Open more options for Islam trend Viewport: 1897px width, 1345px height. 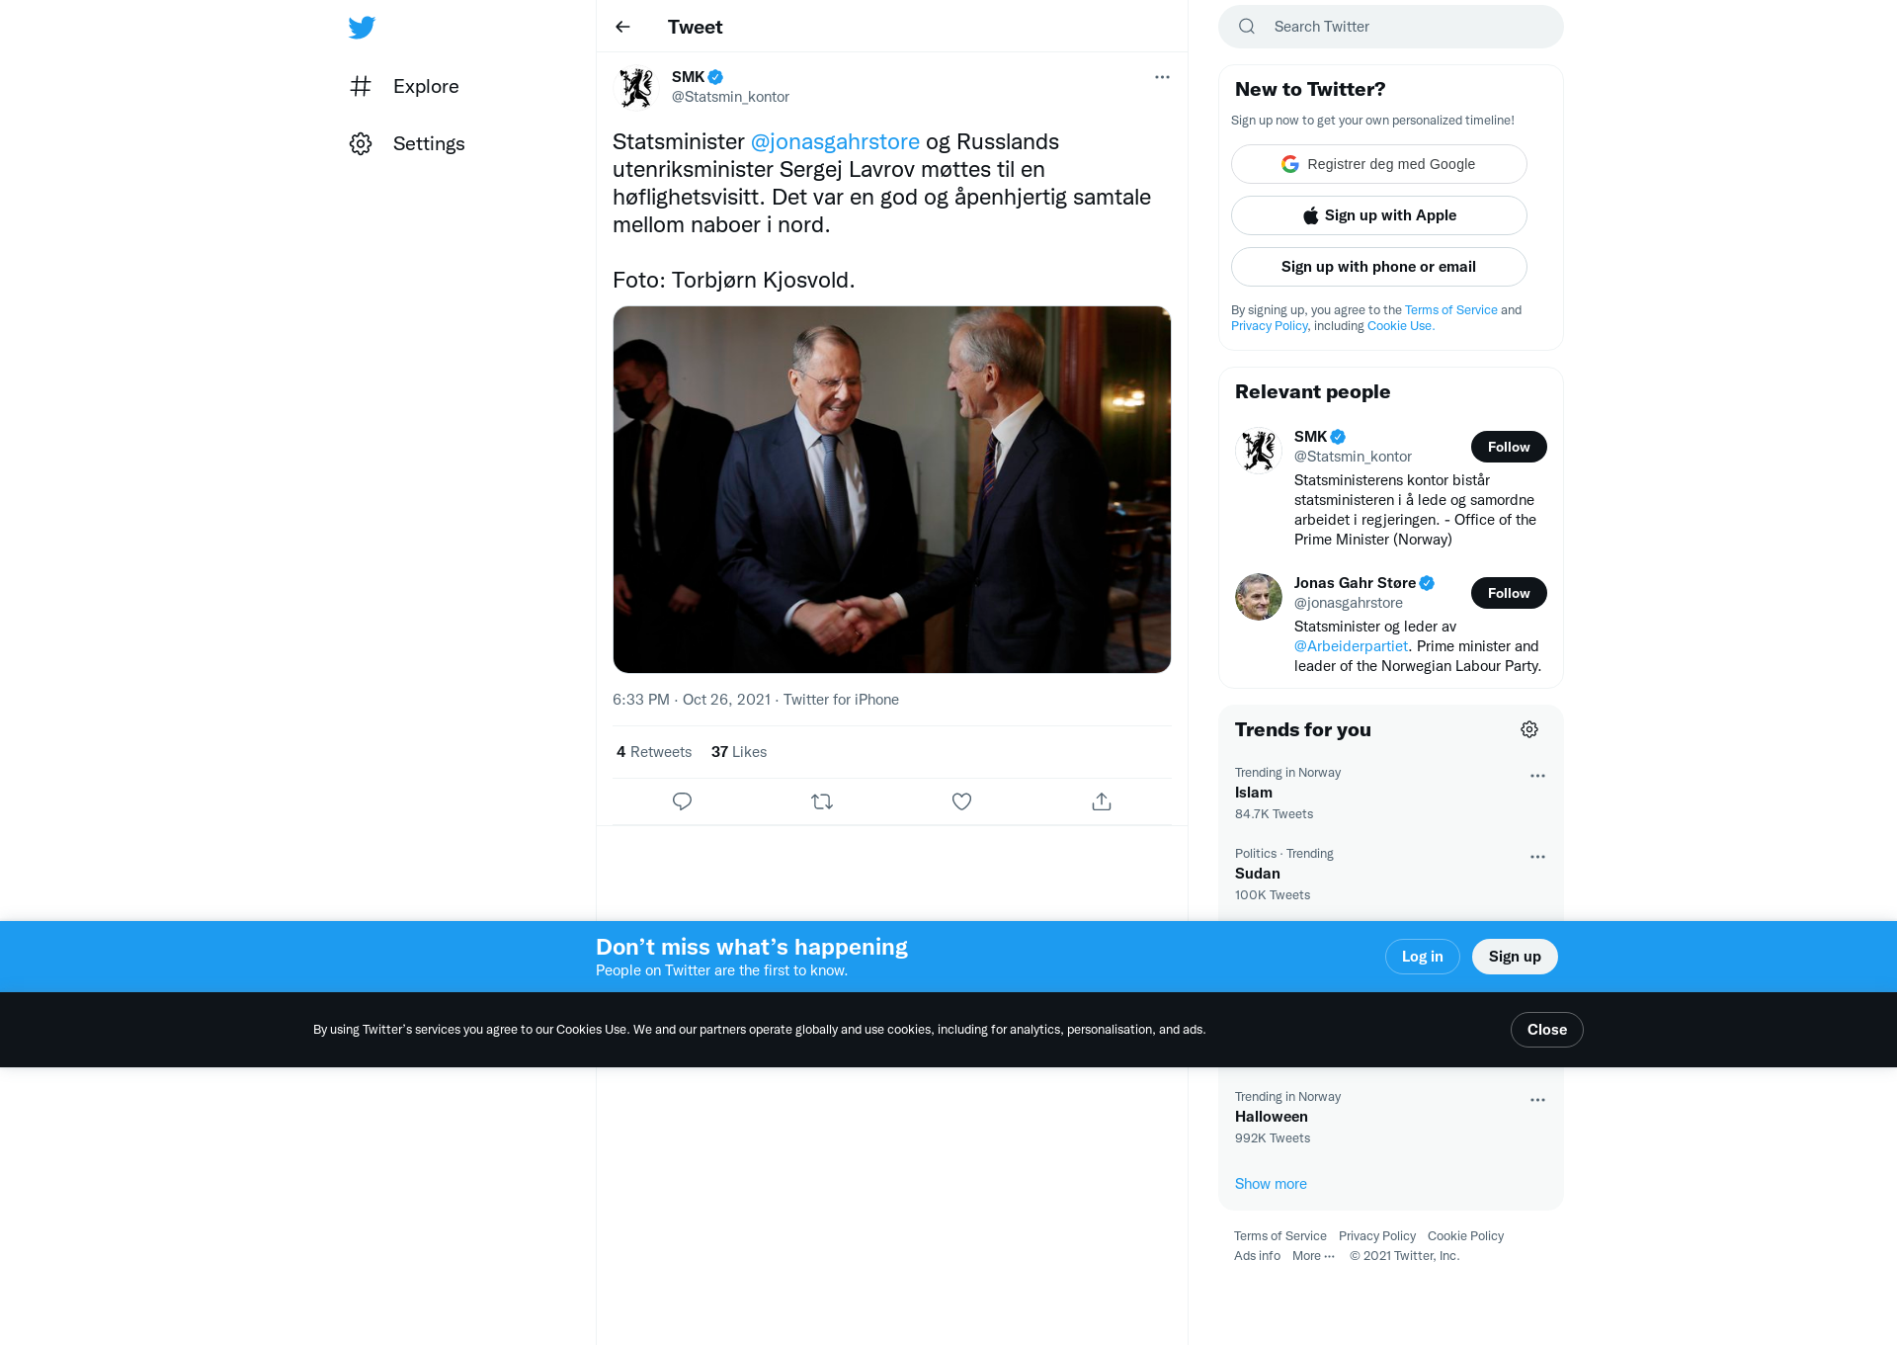coord(1537,776)
